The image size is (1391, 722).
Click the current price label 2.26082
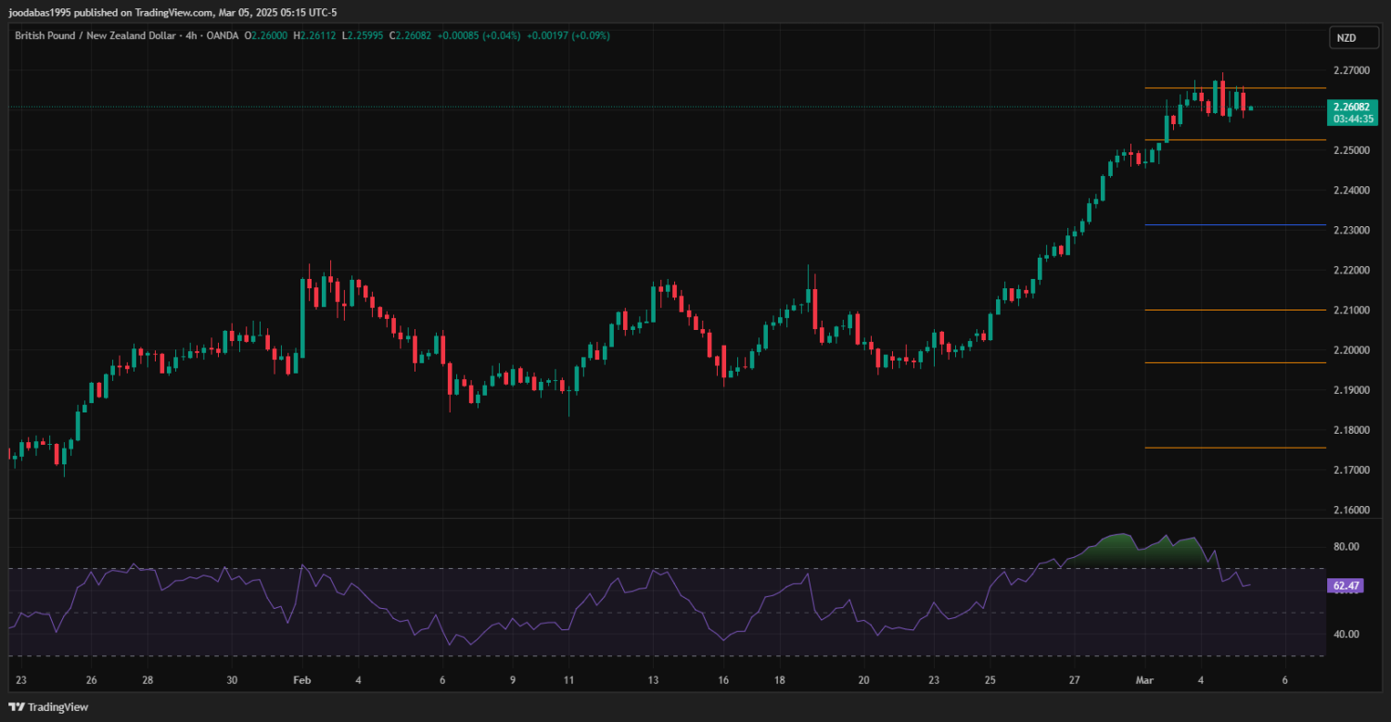[x=1353, y=107]
